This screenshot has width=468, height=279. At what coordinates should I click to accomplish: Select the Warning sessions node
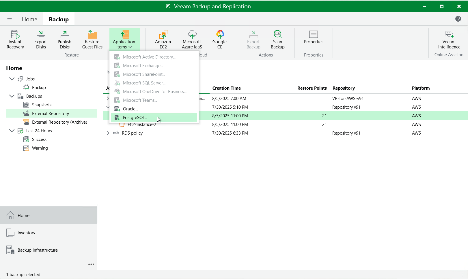point(40,148)
